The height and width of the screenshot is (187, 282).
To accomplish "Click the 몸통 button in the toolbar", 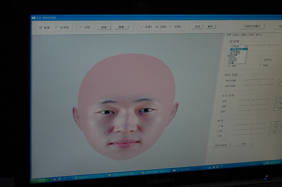I will click(x=121, y=27).
